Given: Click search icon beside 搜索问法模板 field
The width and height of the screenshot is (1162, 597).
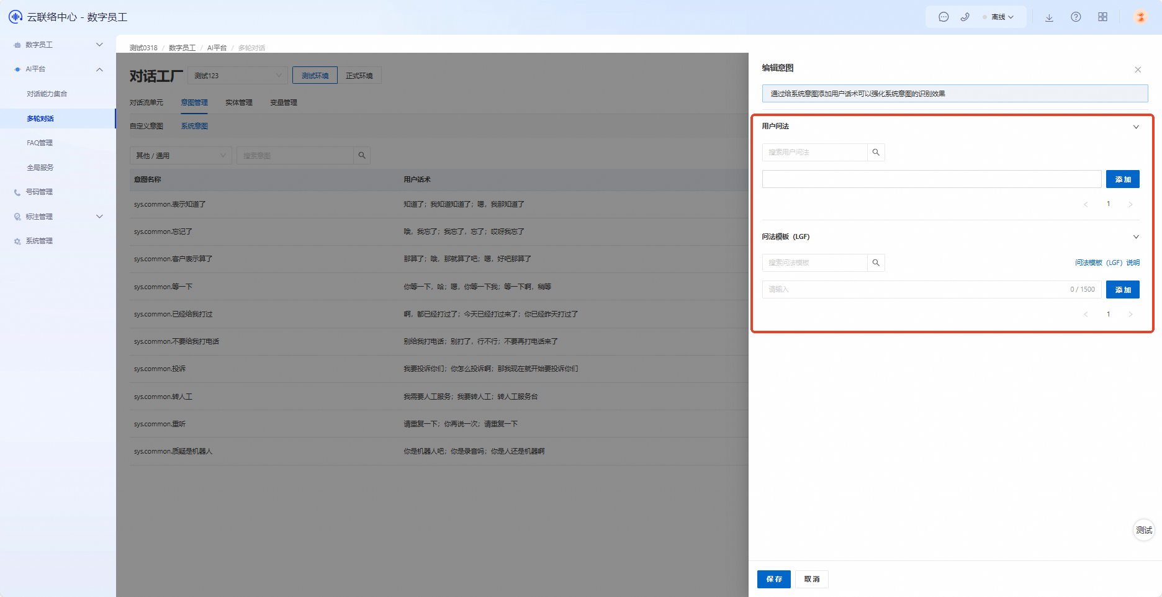Looking at the screenshot, I should [x=876, y=263].
